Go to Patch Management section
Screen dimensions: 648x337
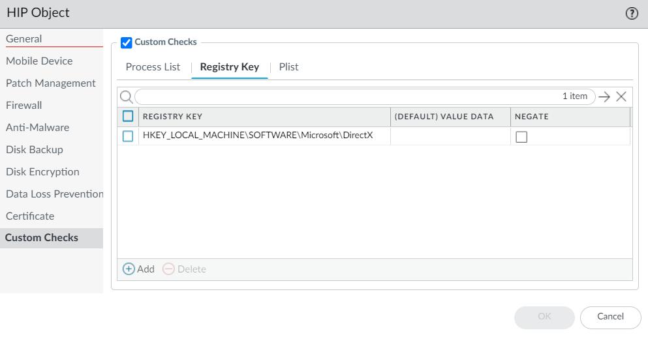(x=51, y=83)
